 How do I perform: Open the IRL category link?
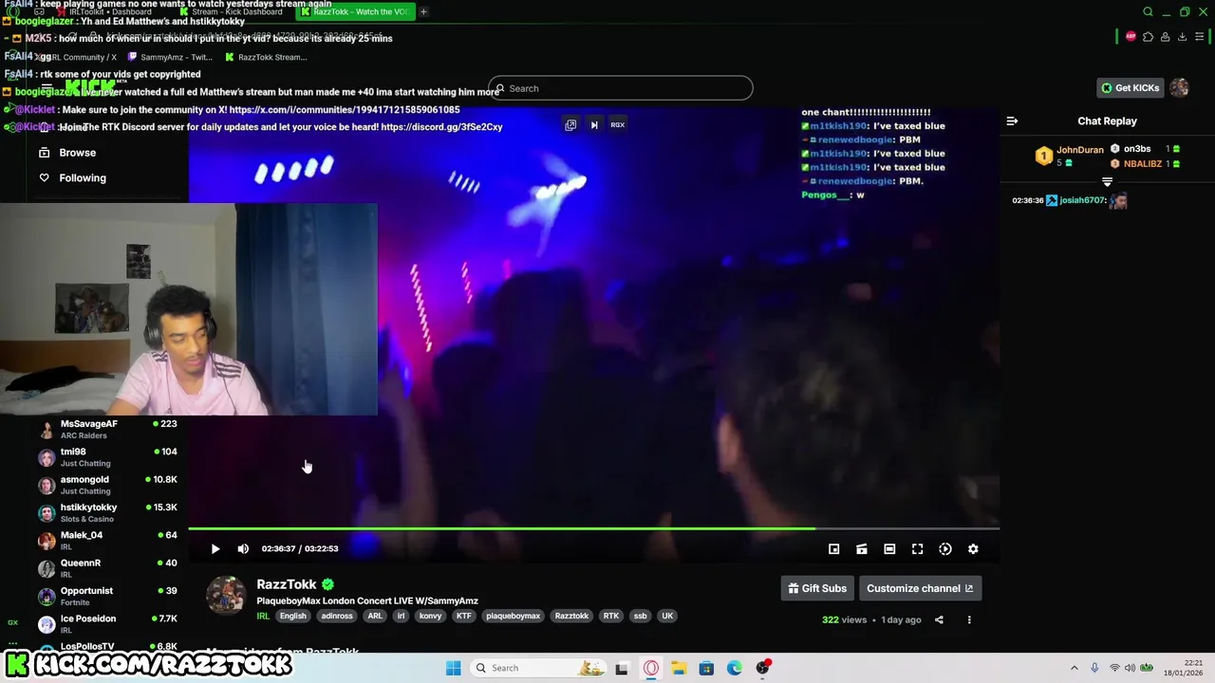click(263, 616)
